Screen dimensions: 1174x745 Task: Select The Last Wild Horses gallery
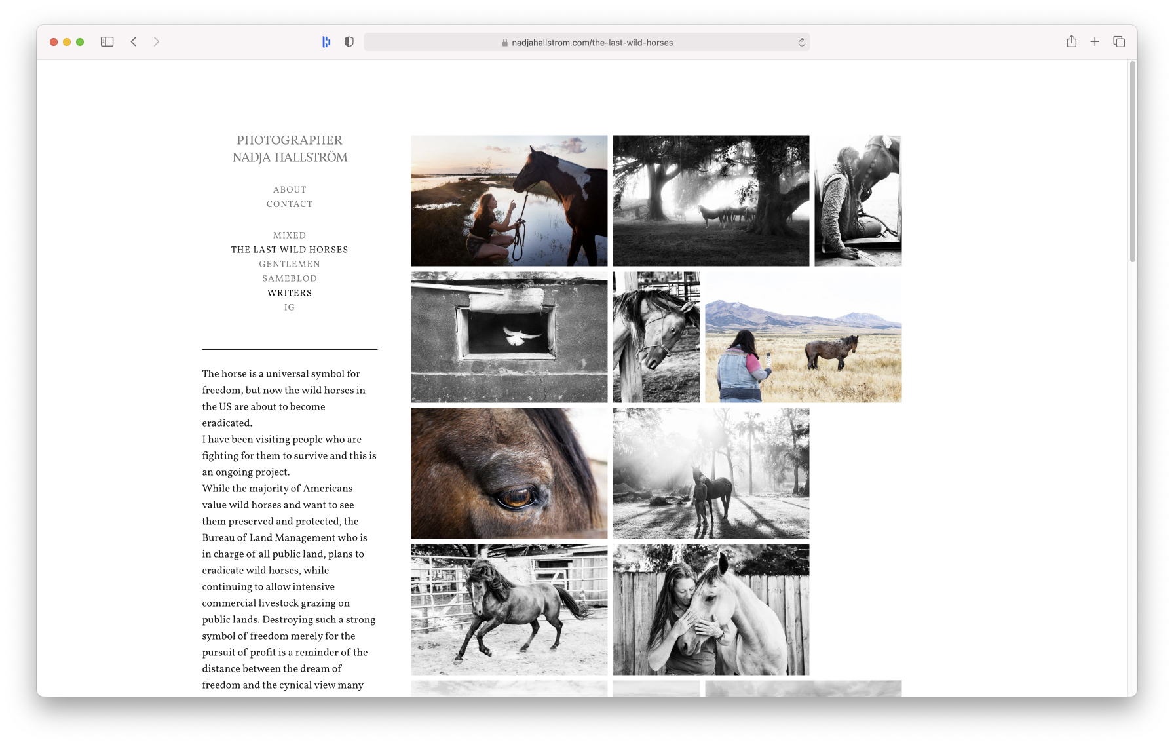[x=290, y=250]
